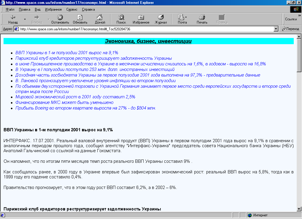Open the Сервис menu

pos(72,9)
